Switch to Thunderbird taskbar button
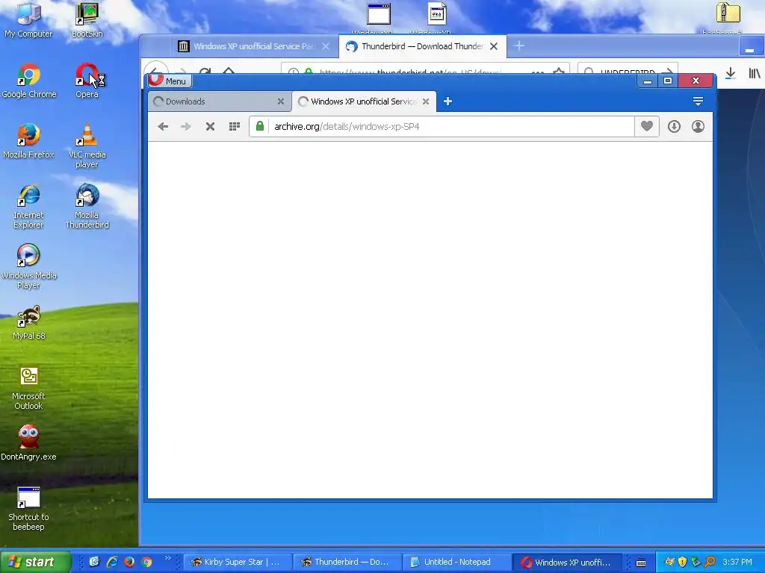Image resolution: width=765 pixels, height=573 pixels. point(347,562)
